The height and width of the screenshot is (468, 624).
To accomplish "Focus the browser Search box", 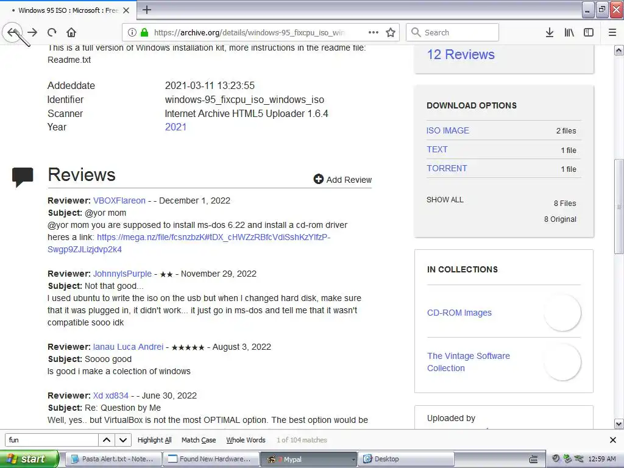I will tap(452, 32).
